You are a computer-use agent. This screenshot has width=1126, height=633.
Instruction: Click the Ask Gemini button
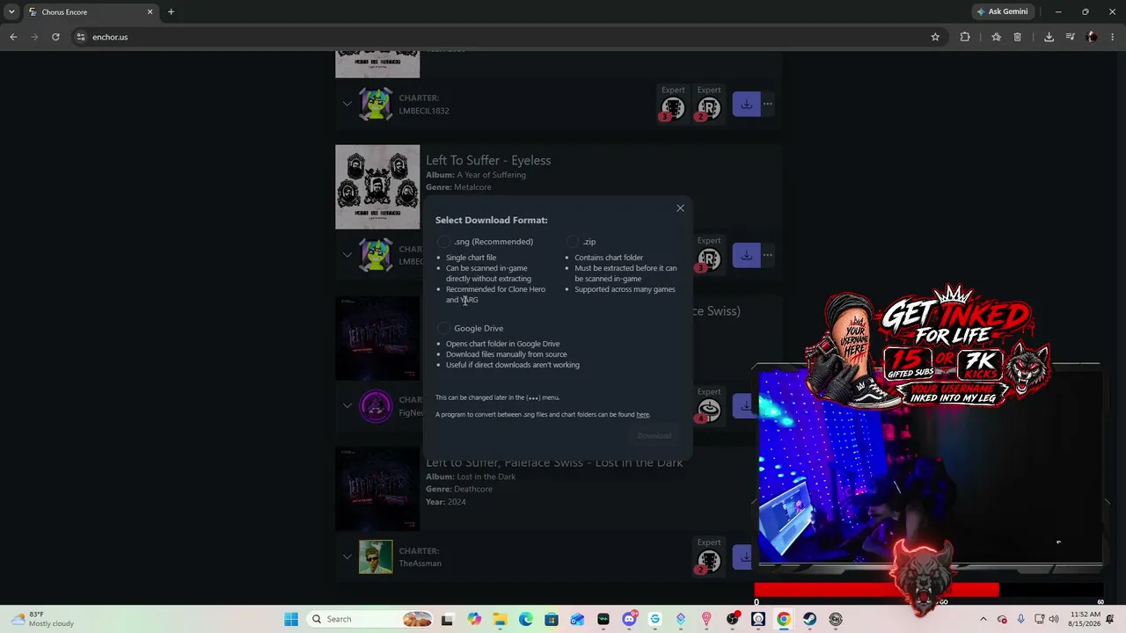click(1002, 12)
